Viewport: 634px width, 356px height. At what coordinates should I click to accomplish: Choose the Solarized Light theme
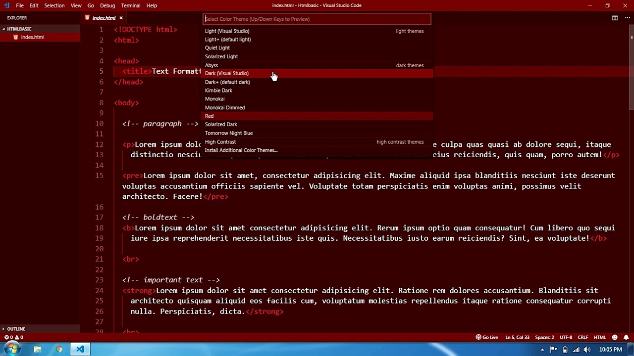(317, 56)
